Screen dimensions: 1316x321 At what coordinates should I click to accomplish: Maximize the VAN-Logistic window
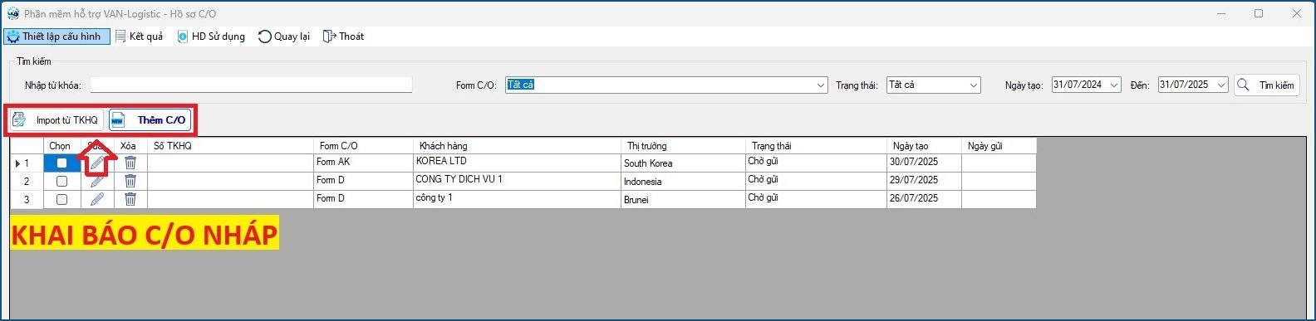point(1259,13)
